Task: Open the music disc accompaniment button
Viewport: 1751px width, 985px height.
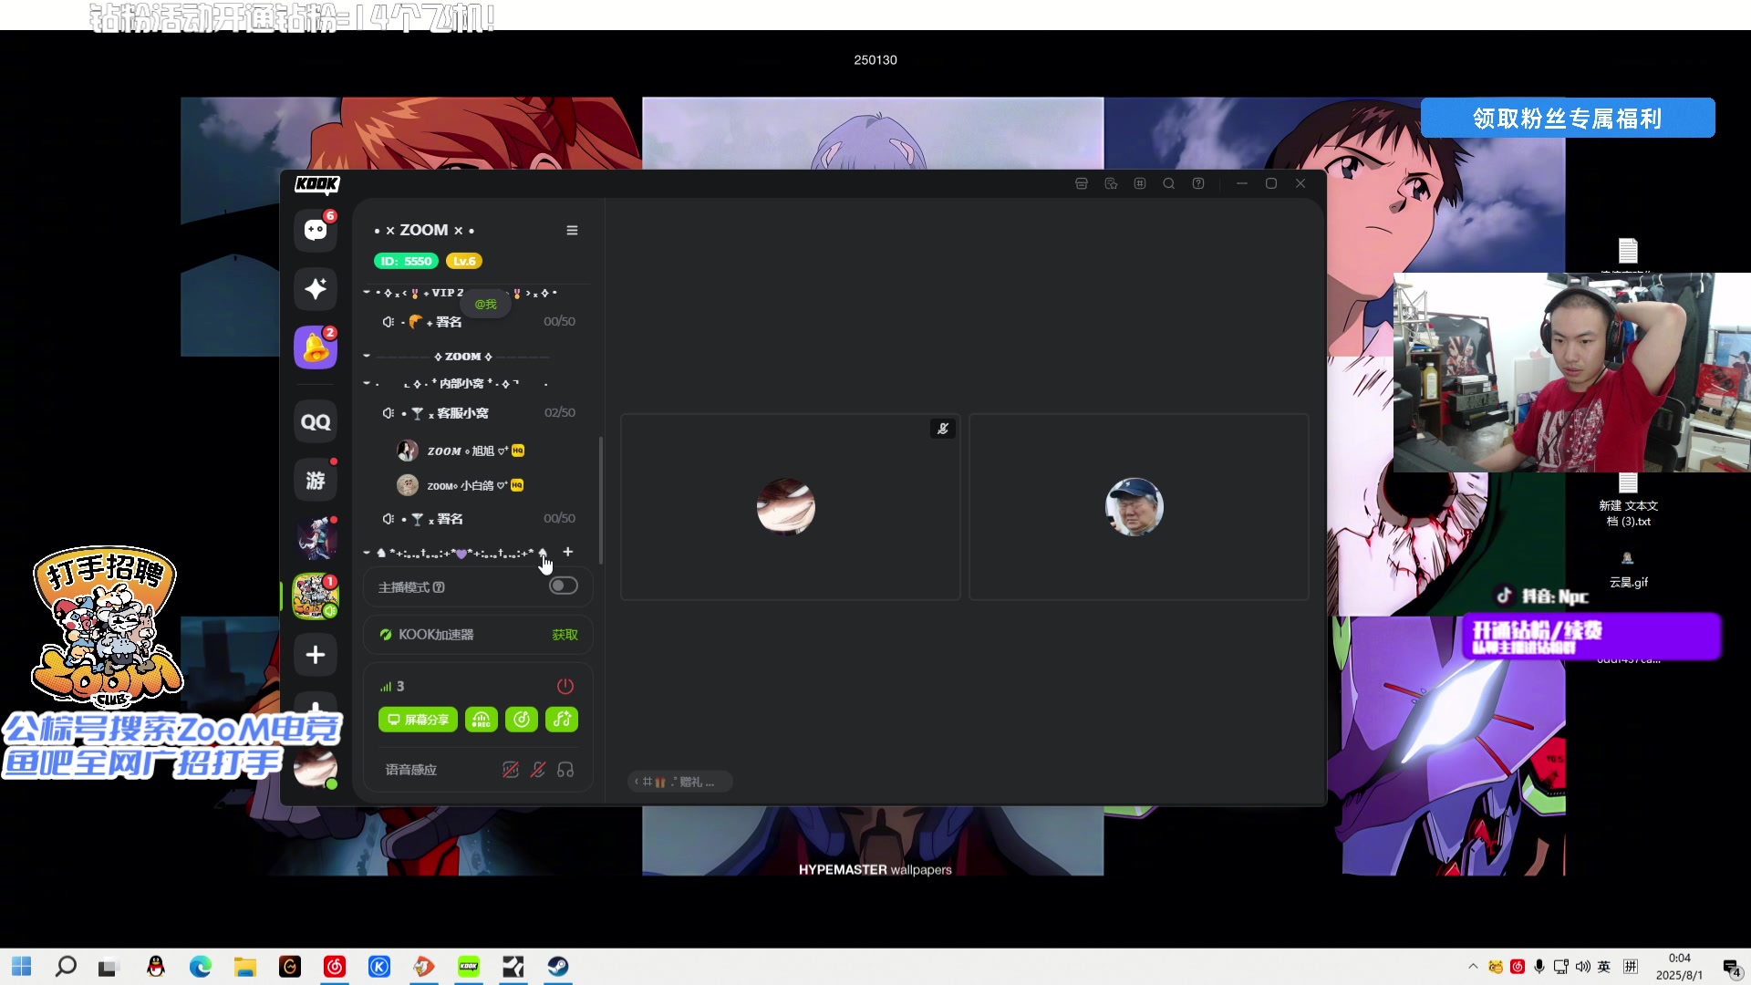Action: click(x=522, y=720)
